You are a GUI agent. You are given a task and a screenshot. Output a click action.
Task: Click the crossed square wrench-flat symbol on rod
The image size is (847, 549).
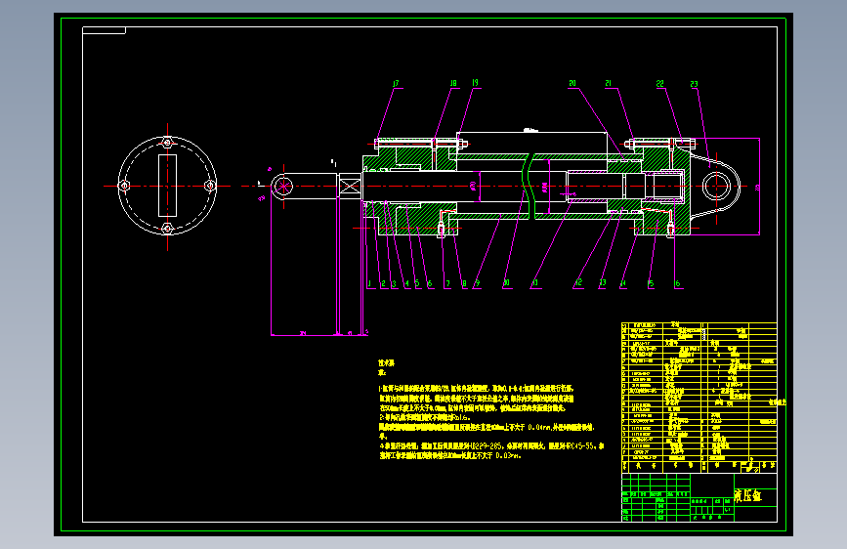tap(350, 187)
